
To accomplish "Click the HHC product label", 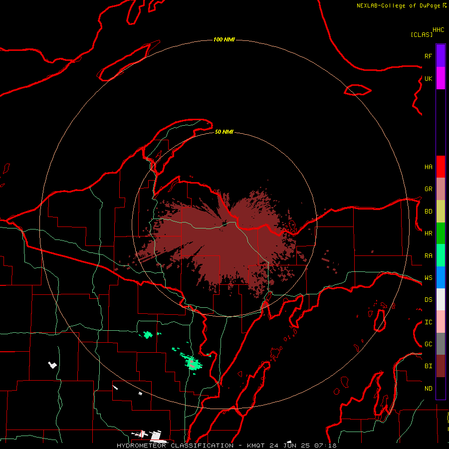I will [x=438, y=30].
